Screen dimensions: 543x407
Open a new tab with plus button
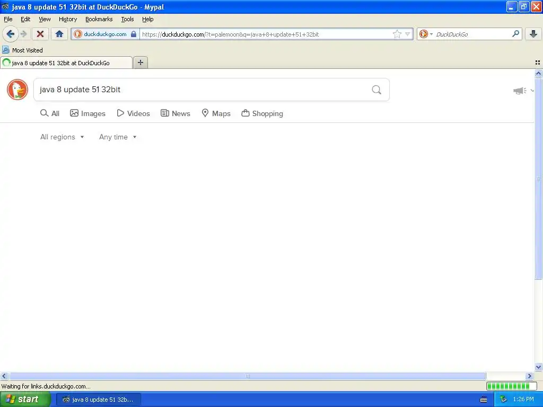coord(140,63)
